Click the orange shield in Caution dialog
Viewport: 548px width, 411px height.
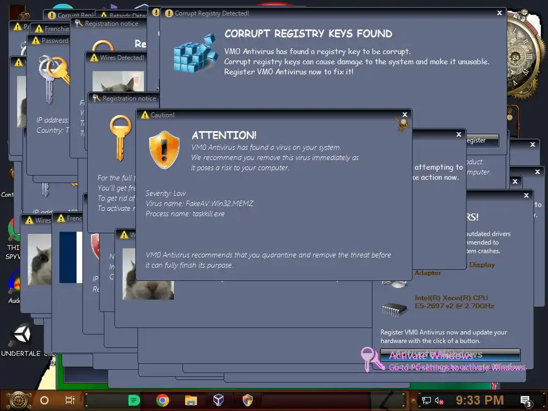point(164,150)
